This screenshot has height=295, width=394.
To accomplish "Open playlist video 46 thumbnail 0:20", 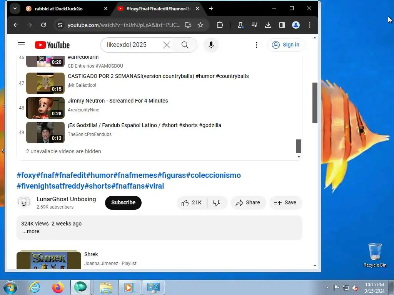I will (x=45, y=61).
